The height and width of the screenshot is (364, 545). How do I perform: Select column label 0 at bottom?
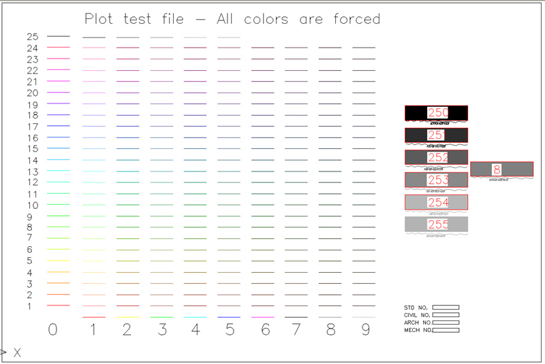pyautogui.click(x=52, y=331)
